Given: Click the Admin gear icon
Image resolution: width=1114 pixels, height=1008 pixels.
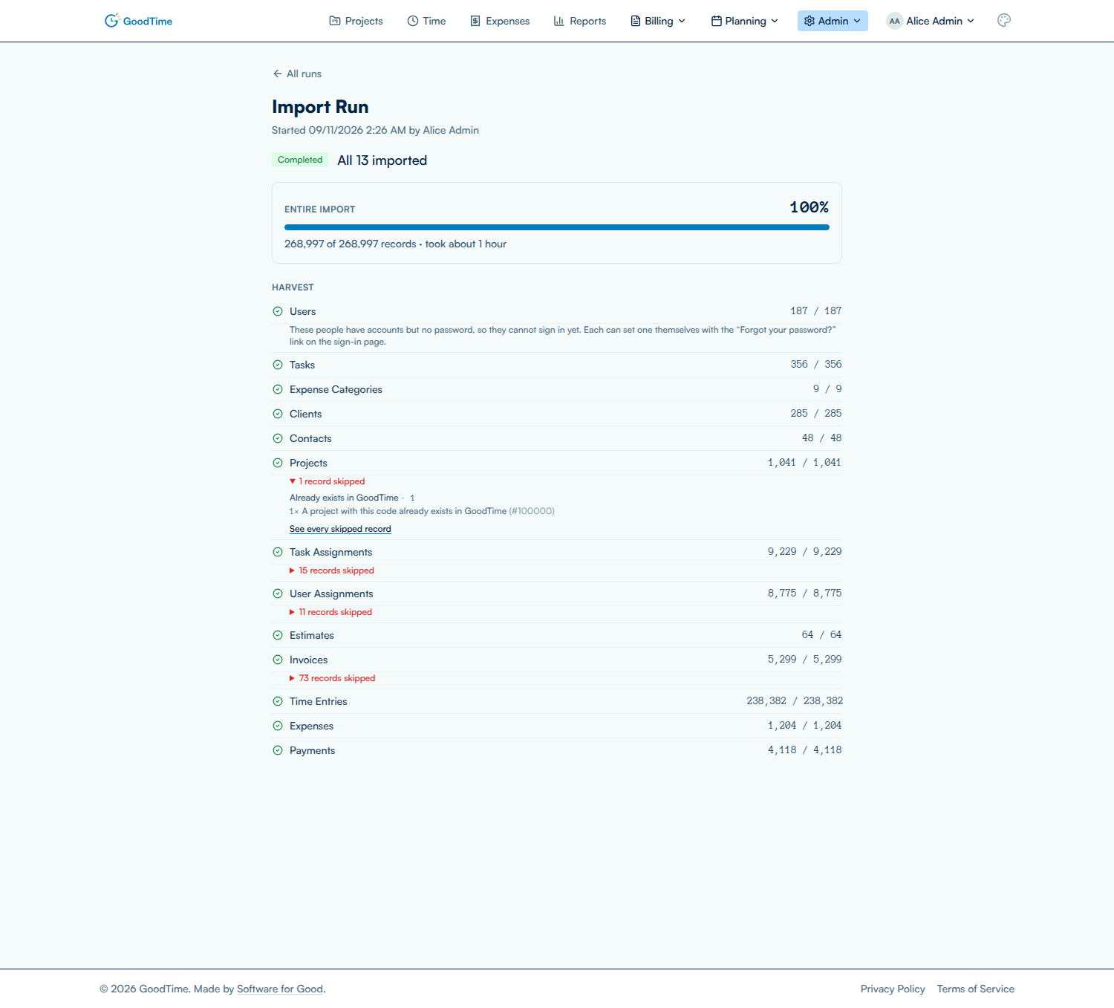Looking at the screenshot, I should (810, 21).
